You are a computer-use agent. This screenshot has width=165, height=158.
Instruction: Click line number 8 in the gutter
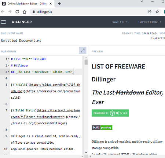click(x=6, y=130)
